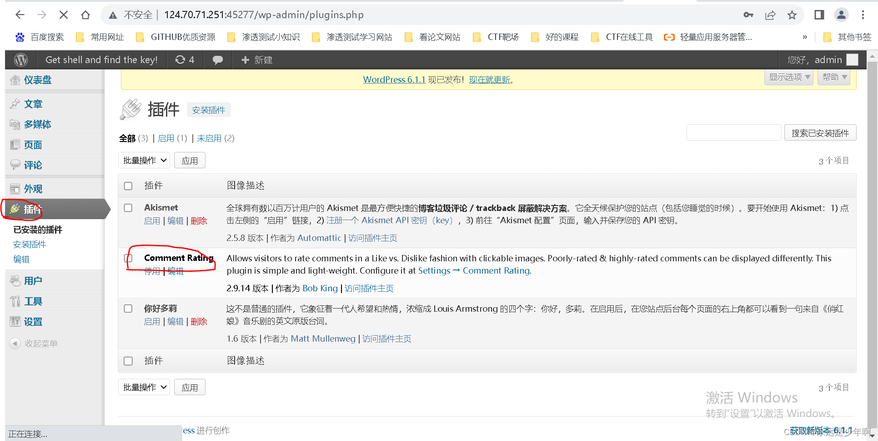Go back with browser back arrow
The image size is (878, 441).
(x=20, y=15)
